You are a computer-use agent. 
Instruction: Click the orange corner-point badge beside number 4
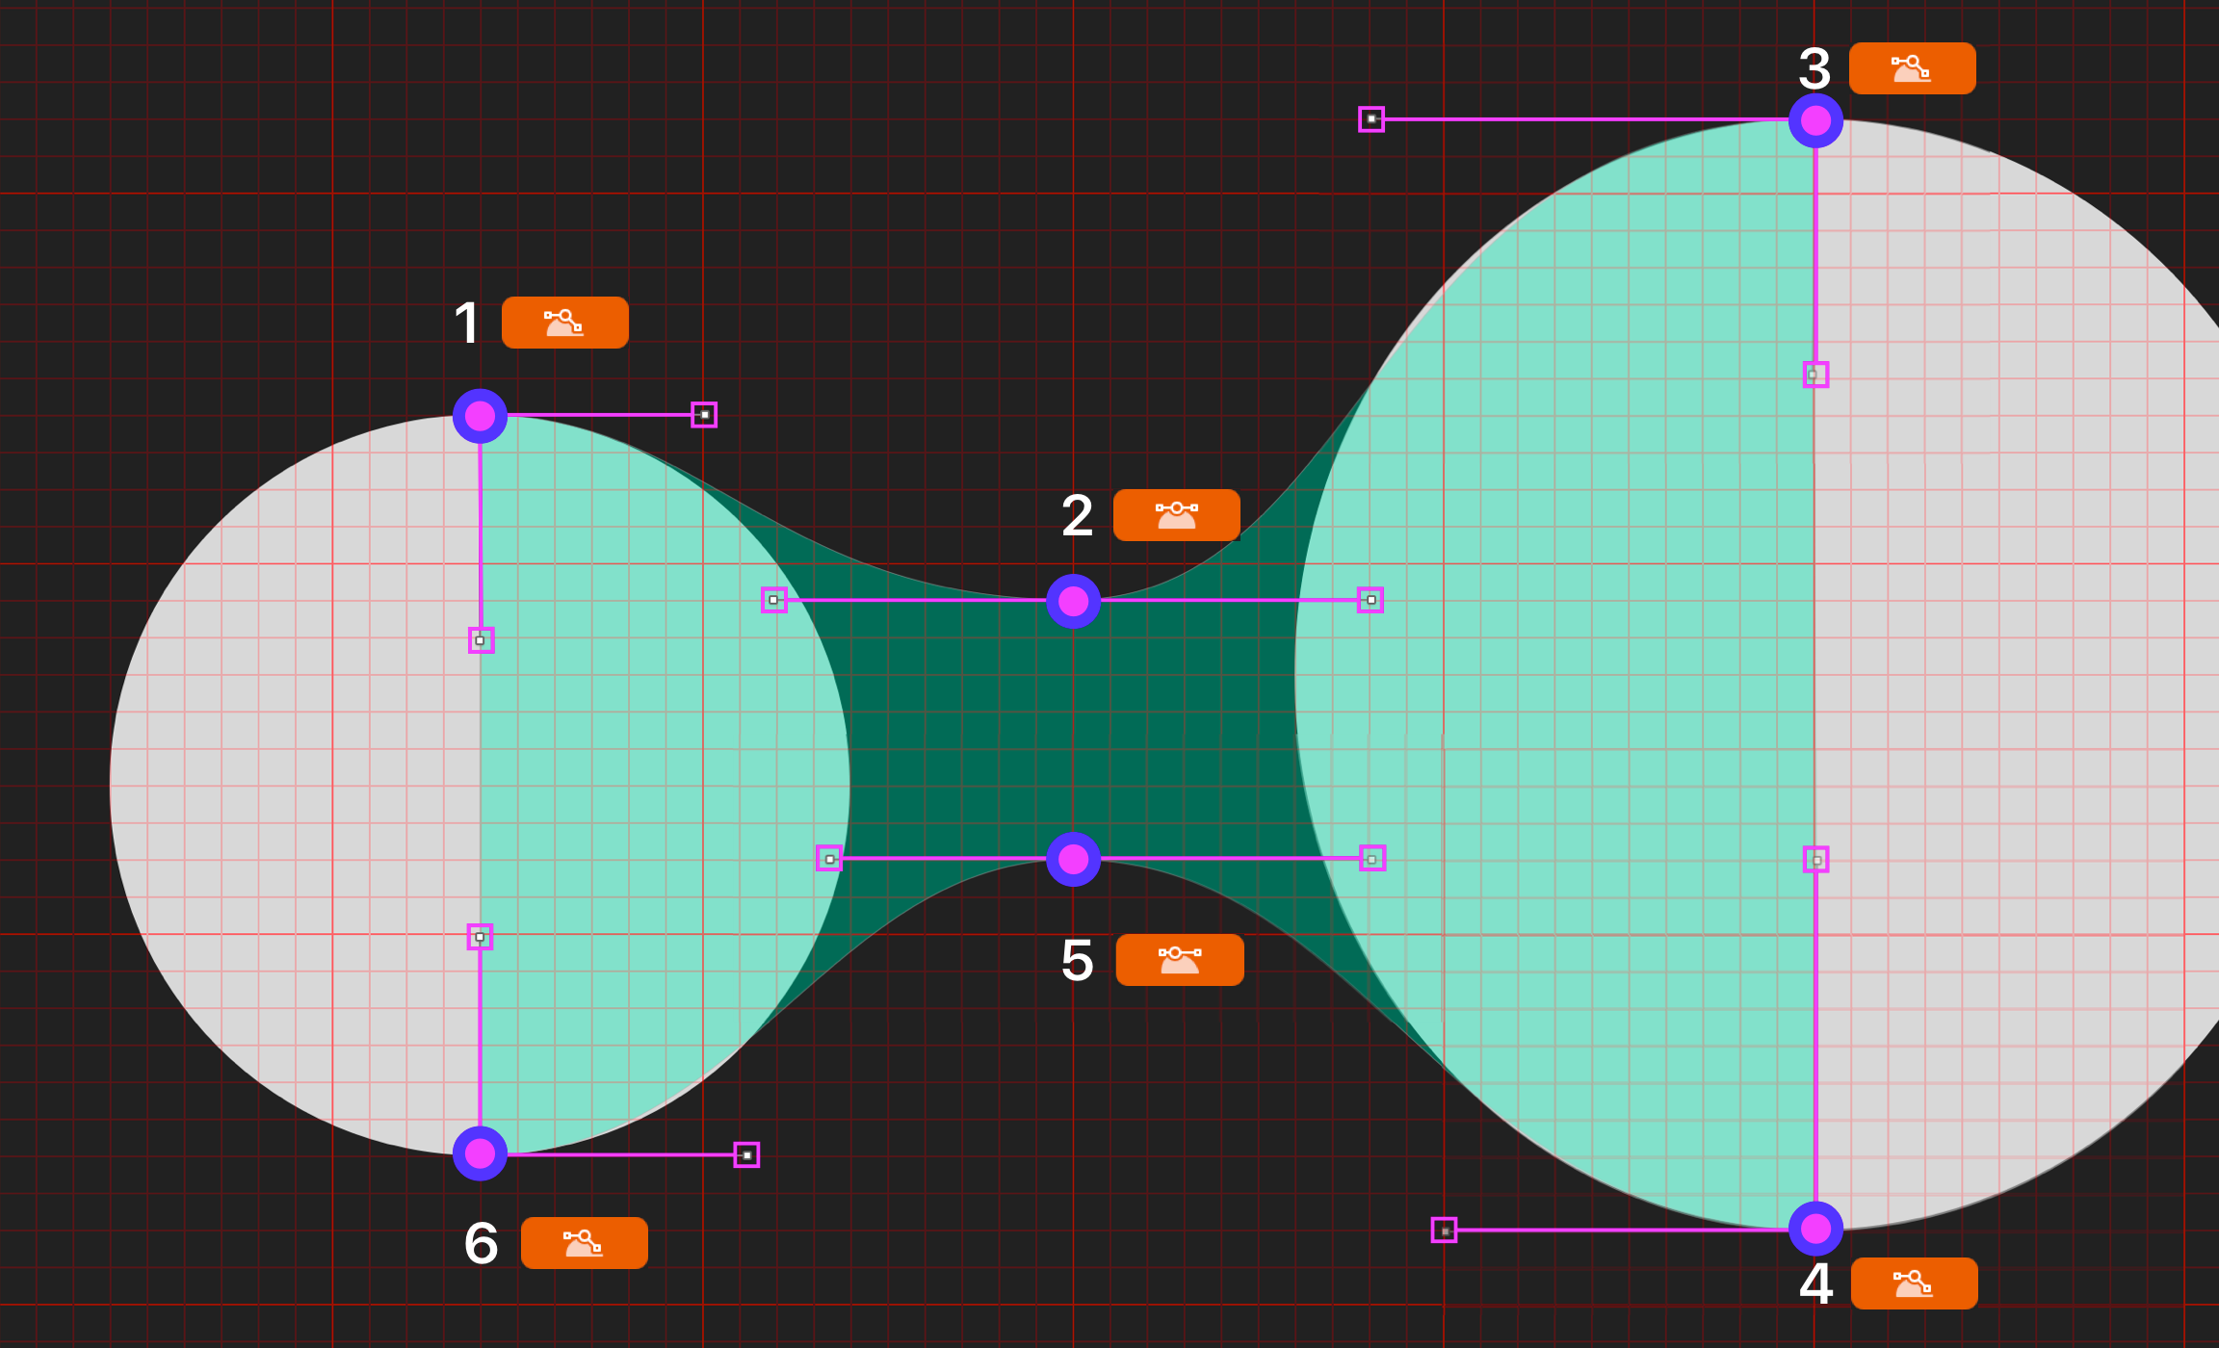click(x=1914, y=1283)
